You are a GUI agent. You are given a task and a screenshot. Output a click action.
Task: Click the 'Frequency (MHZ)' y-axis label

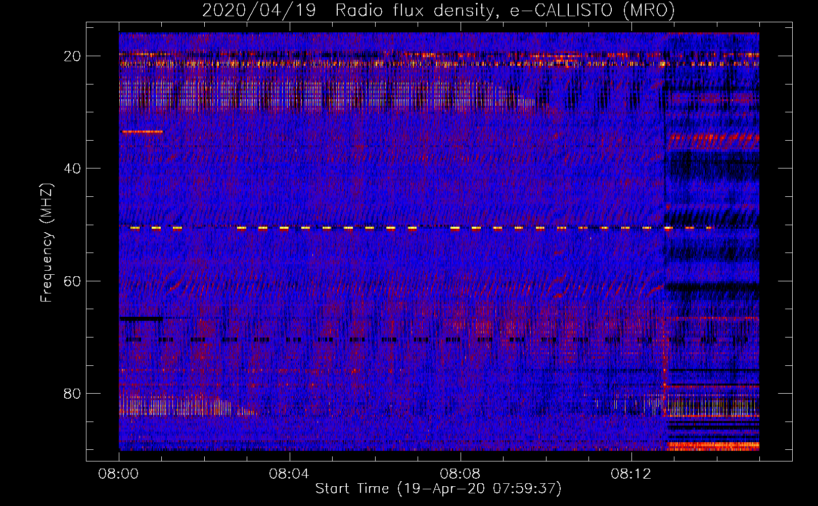(47, 242)
